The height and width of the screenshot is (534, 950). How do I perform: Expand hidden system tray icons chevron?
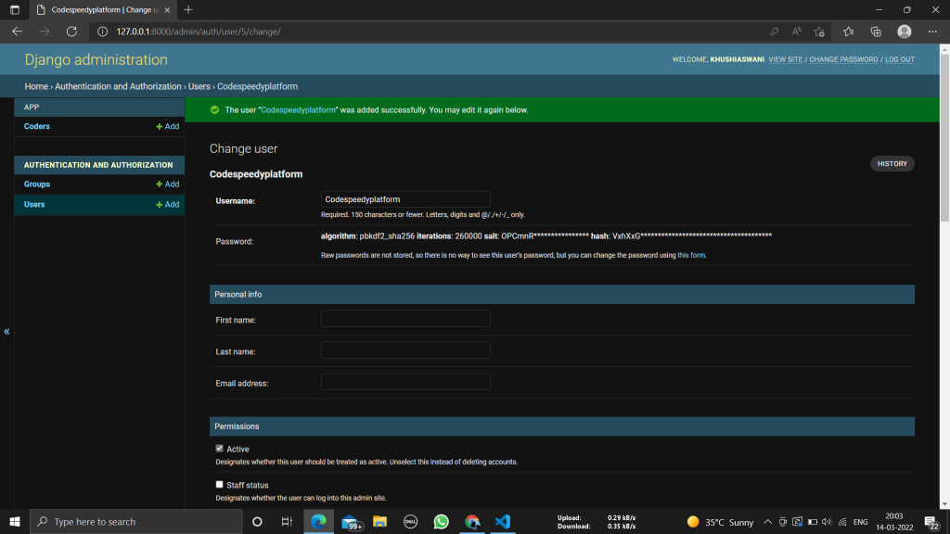click(x=767, y=521)
